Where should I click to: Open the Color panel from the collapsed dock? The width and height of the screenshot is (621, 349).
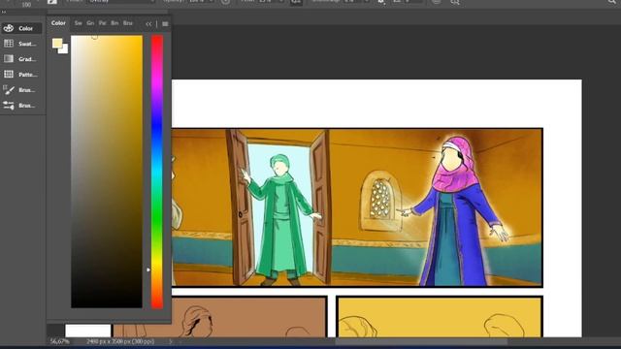point(21,28)
